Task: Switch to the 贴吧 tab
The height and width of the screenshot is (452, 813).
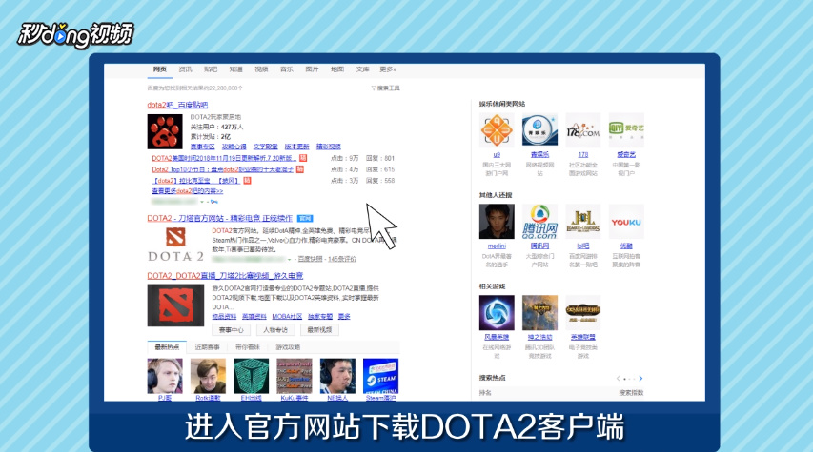Action: tap(211, 69)
